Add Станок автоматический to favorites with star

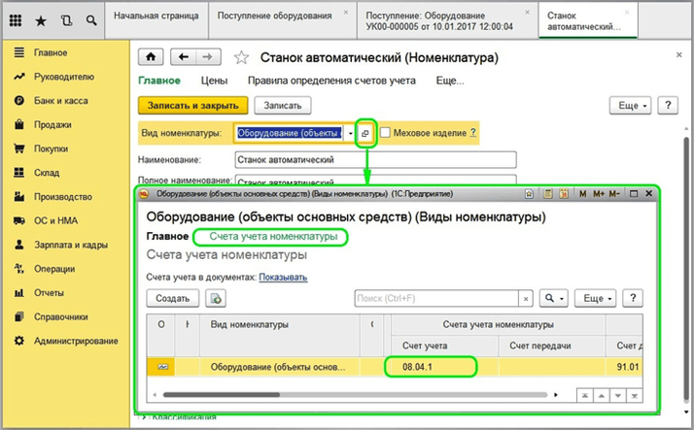tap(242, 58)
